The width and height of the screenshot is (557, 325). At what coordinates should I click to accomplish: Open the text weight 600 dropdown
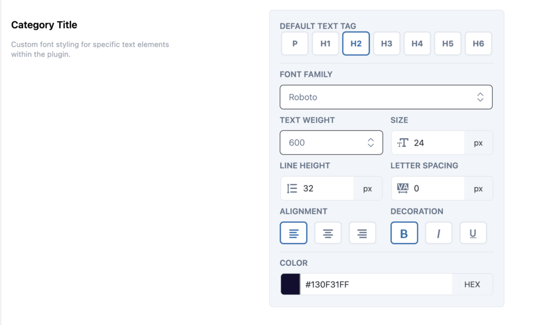[x=331, y=142]
